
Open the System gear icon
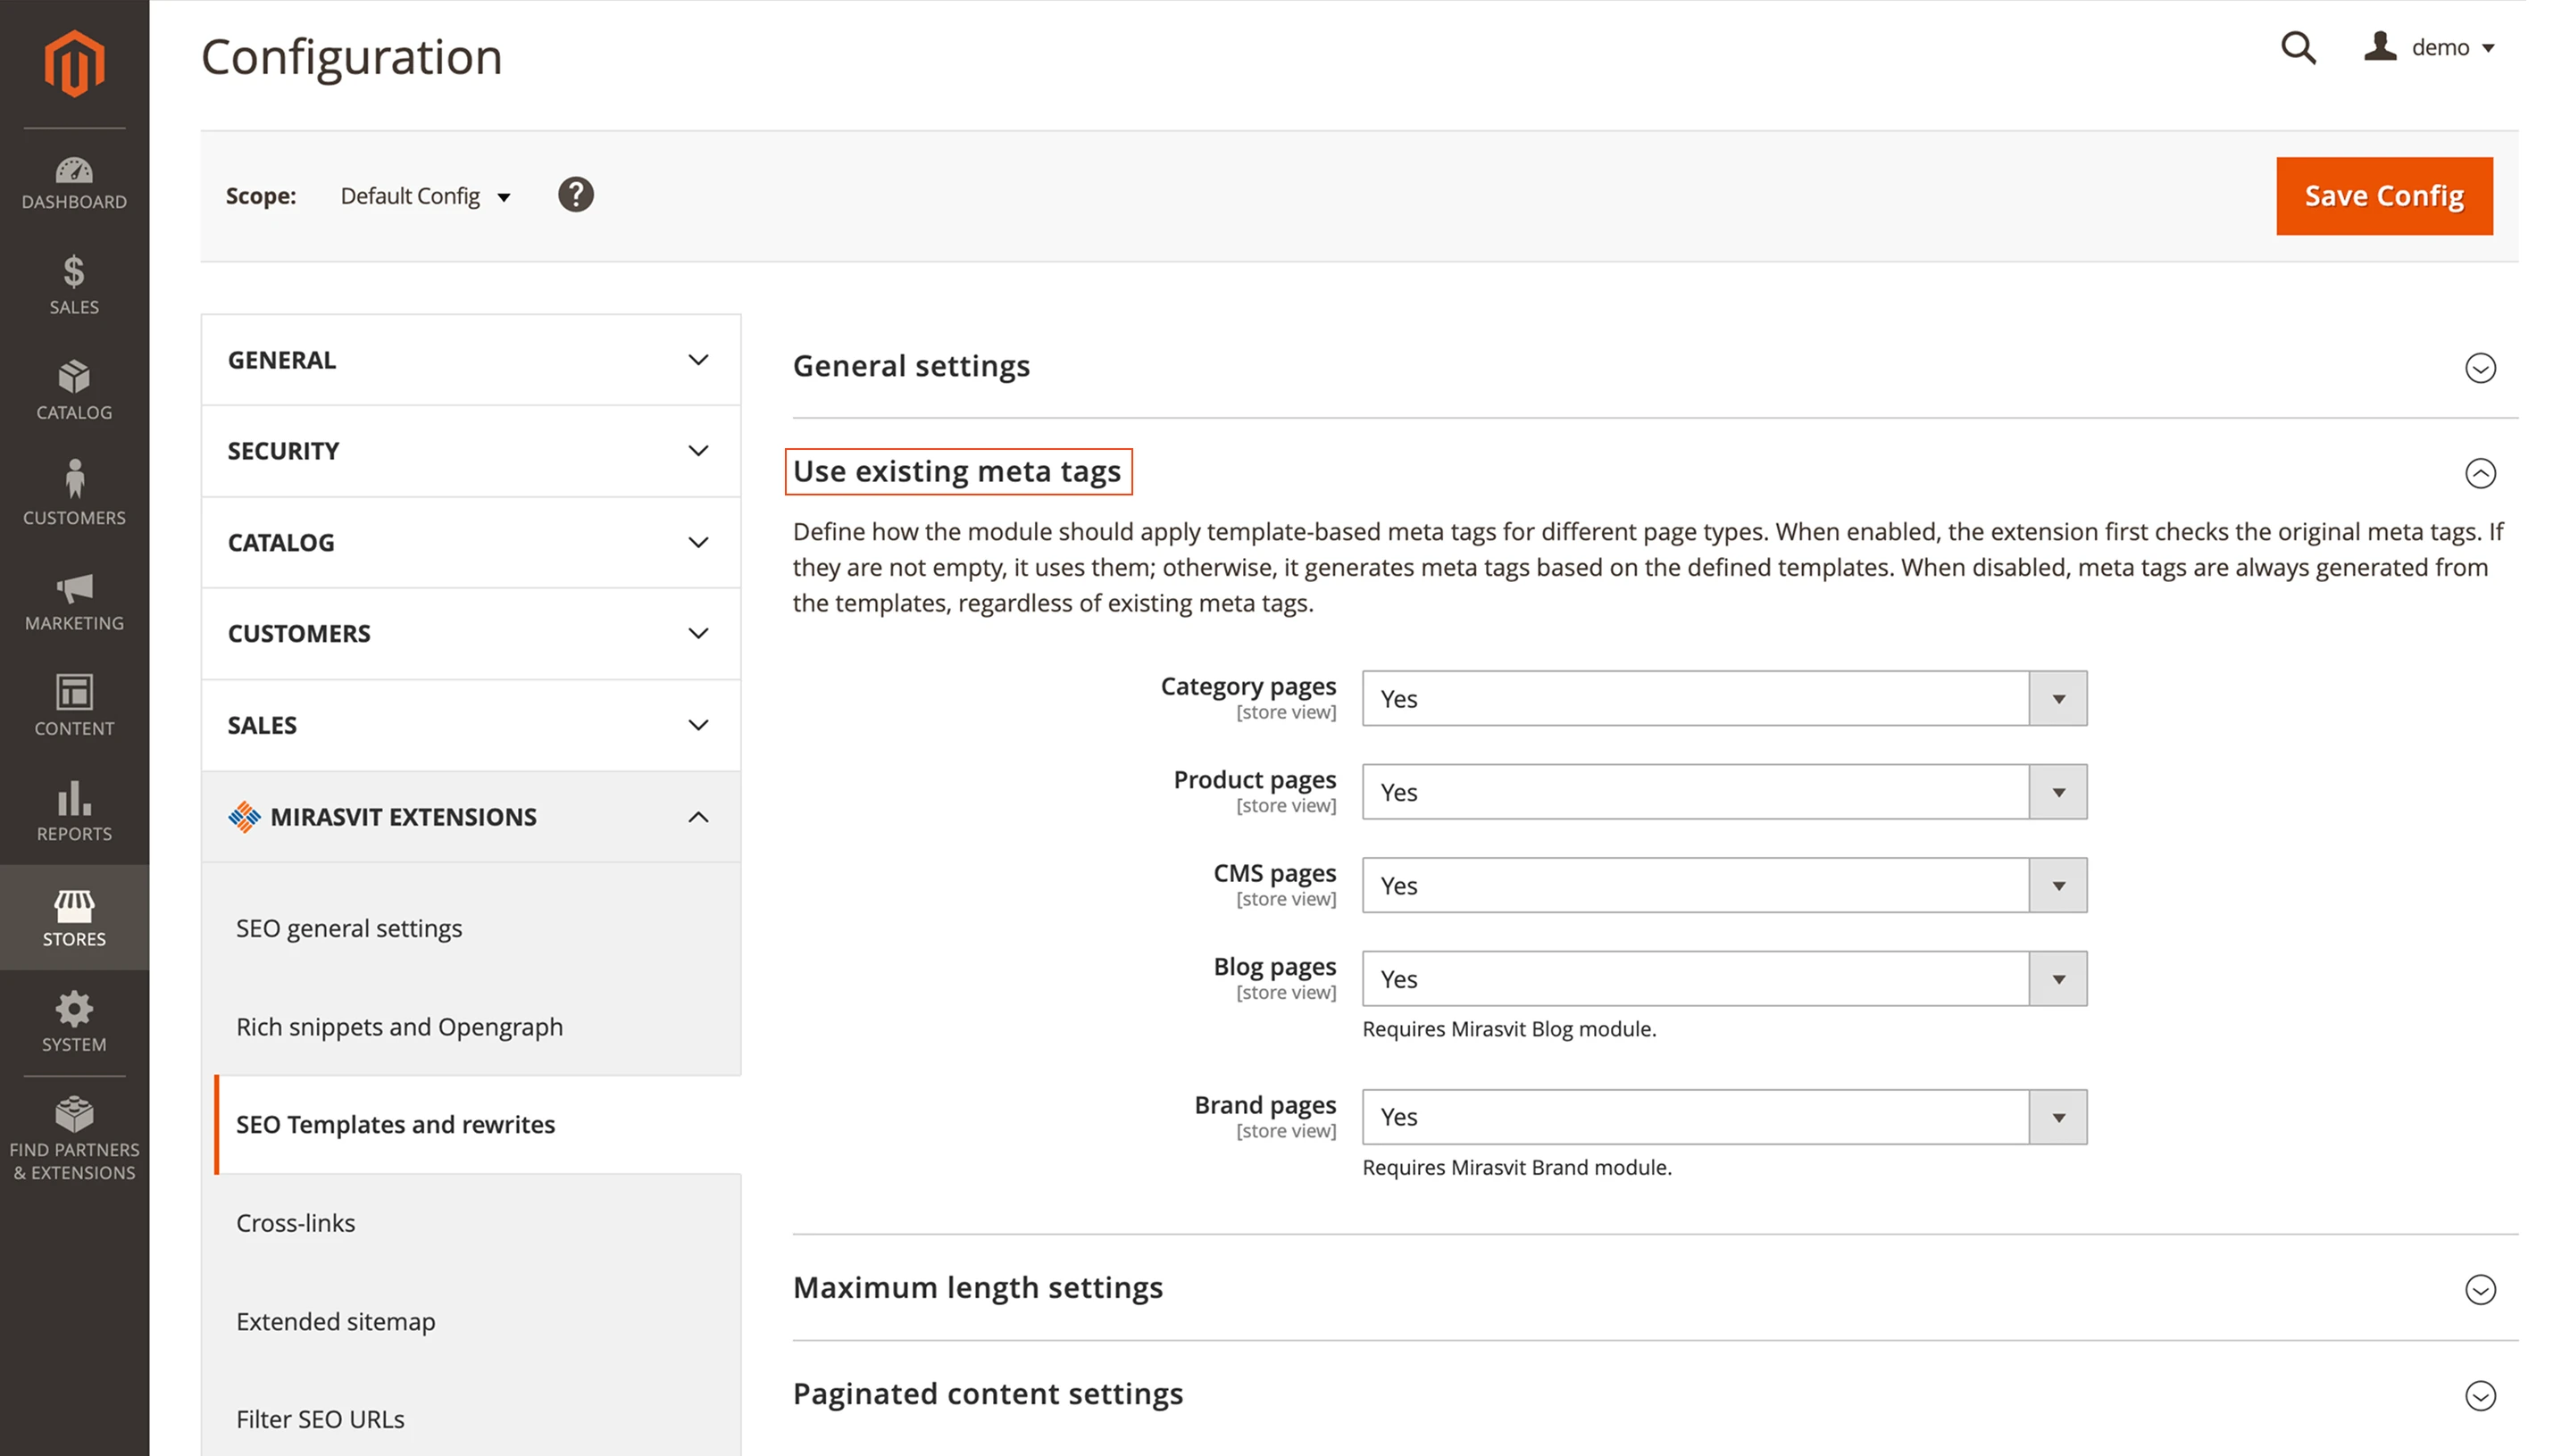coord(73,1021)
